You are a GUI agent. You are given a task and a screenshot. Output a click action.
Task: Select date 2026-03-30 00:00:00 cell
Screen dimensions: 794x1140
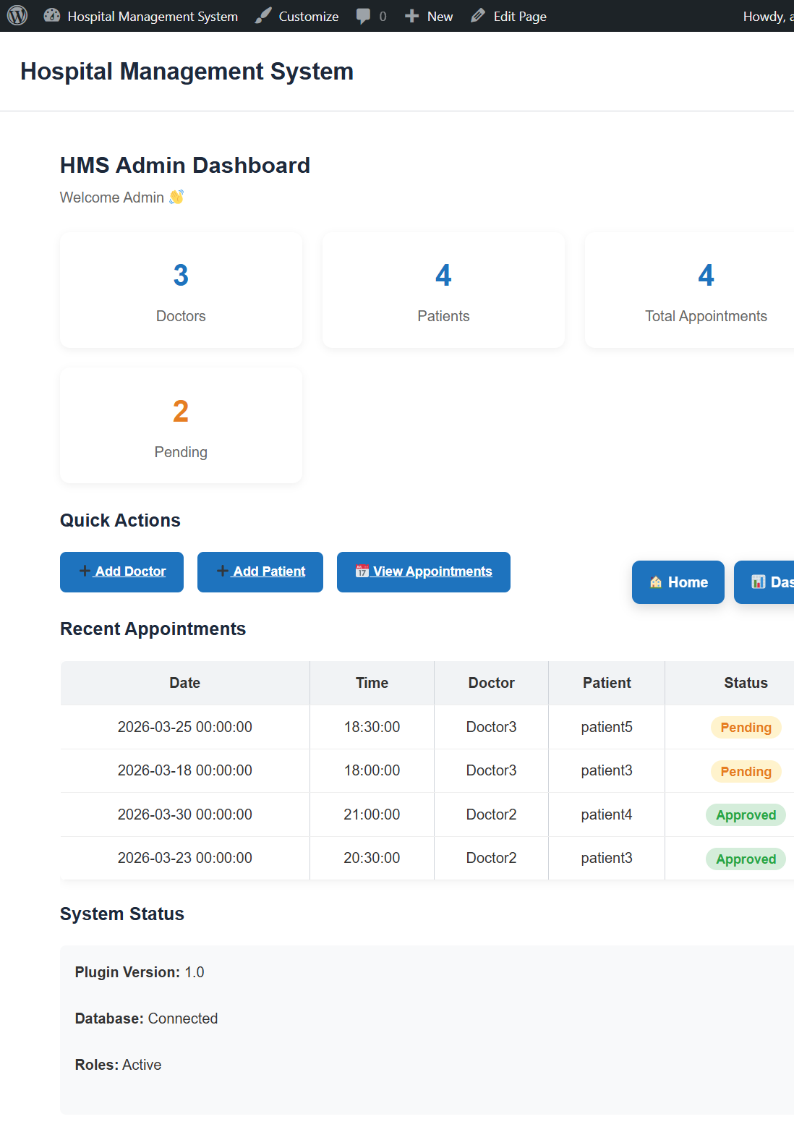(x=185, y=814)
